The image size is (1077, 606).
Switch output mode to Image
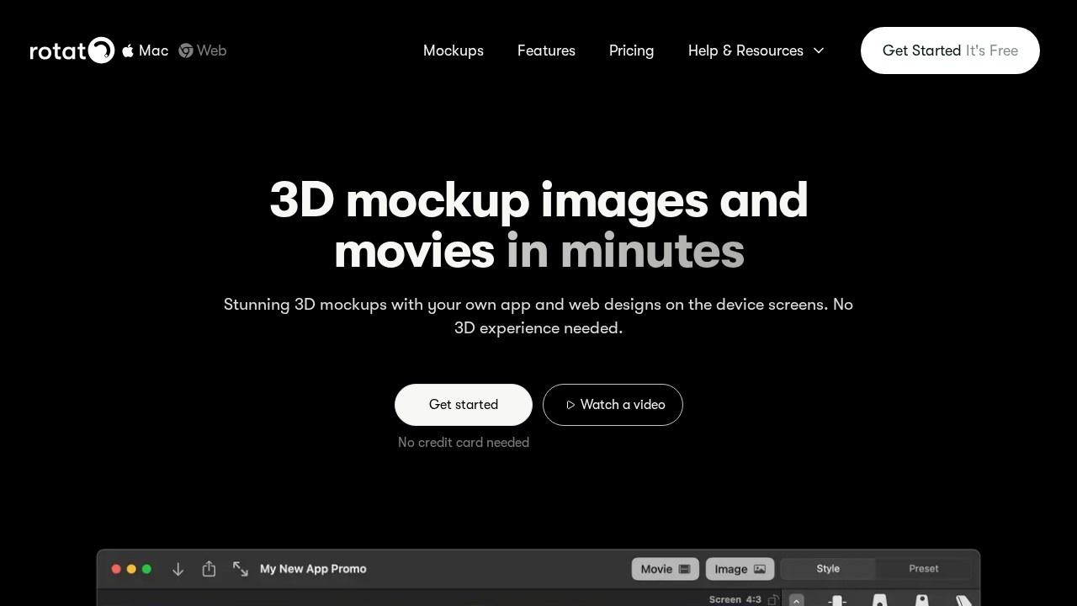[x=739, y=569]
